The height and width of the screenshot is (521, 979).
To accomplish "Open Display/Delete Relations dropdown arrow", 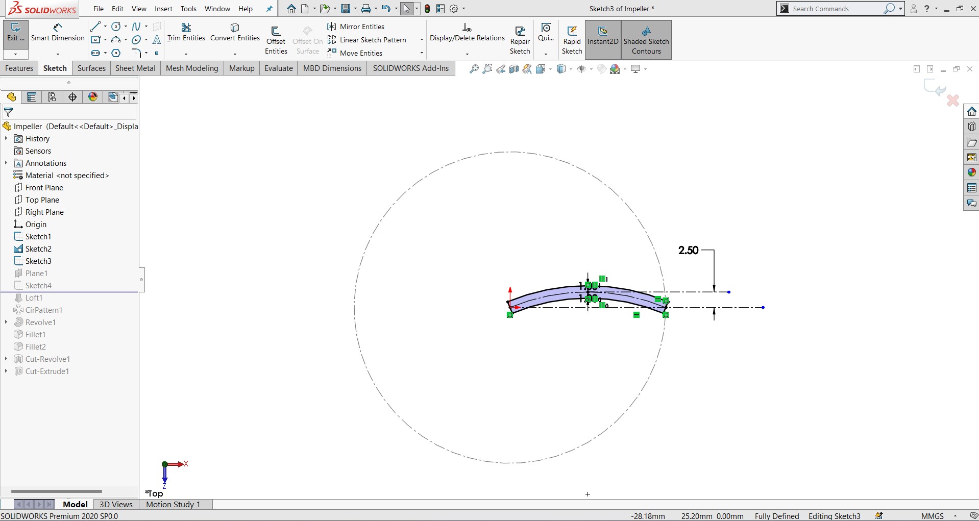I will pos(467,54).
